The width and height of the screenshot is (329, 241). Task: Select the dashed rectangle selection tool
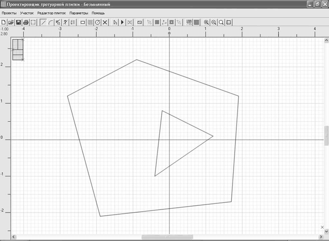(33, 22)
